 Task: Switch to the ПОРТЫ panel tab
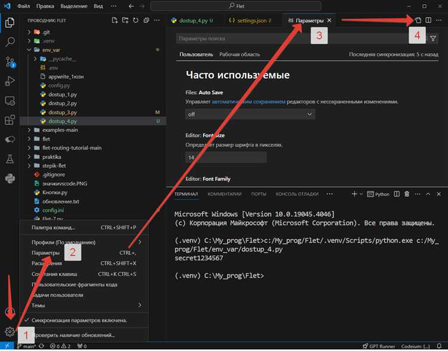click(x=259, y=194)
